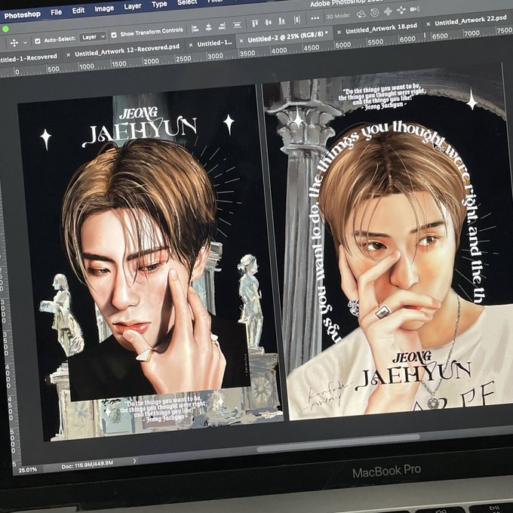Screen dimensions: 513x513
Task: Select the 3D Slide camera icon
Action: click(x=401, y=11)
